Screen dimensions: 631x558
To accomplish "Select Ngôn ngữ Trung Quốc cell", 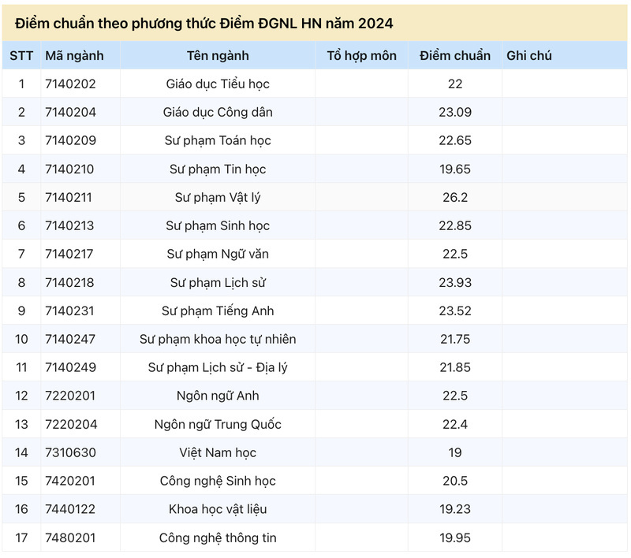I will pos(218,424).
